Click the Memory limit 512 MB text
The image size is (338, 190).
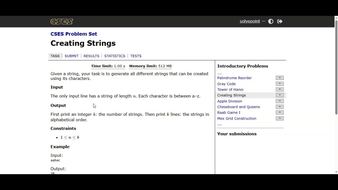[x=150, y=66]
